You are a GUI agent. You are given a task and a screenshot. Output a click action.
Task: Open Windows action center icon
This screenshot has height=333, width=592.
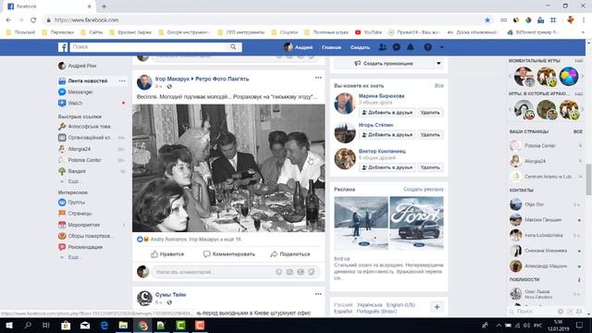tap(580, 325)
